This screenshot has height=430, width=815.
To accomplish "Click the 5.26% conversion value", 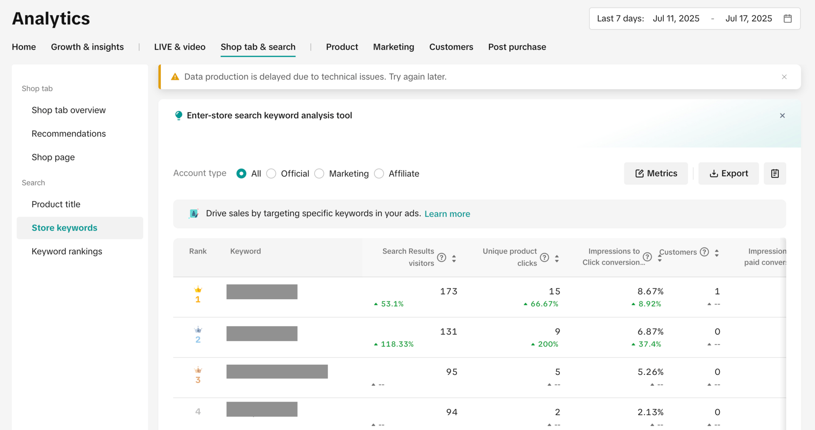I will (x=650, y=372).
